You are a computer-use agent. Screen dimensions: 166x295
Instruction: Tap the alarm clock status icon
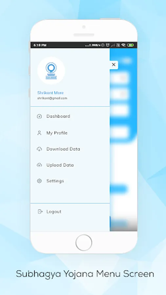(x=108, y=45)
